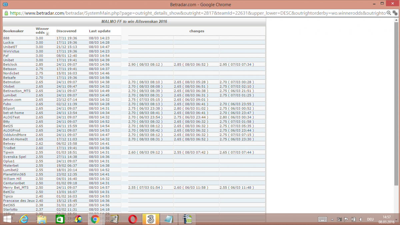The height and width of the screenshot is (225, 400).
Task: Open the Windows Start button
Action: (x=7, y=219)
